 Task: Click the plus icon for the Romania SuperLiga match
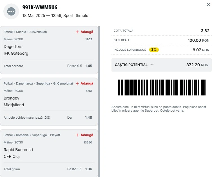pos(77,135)
